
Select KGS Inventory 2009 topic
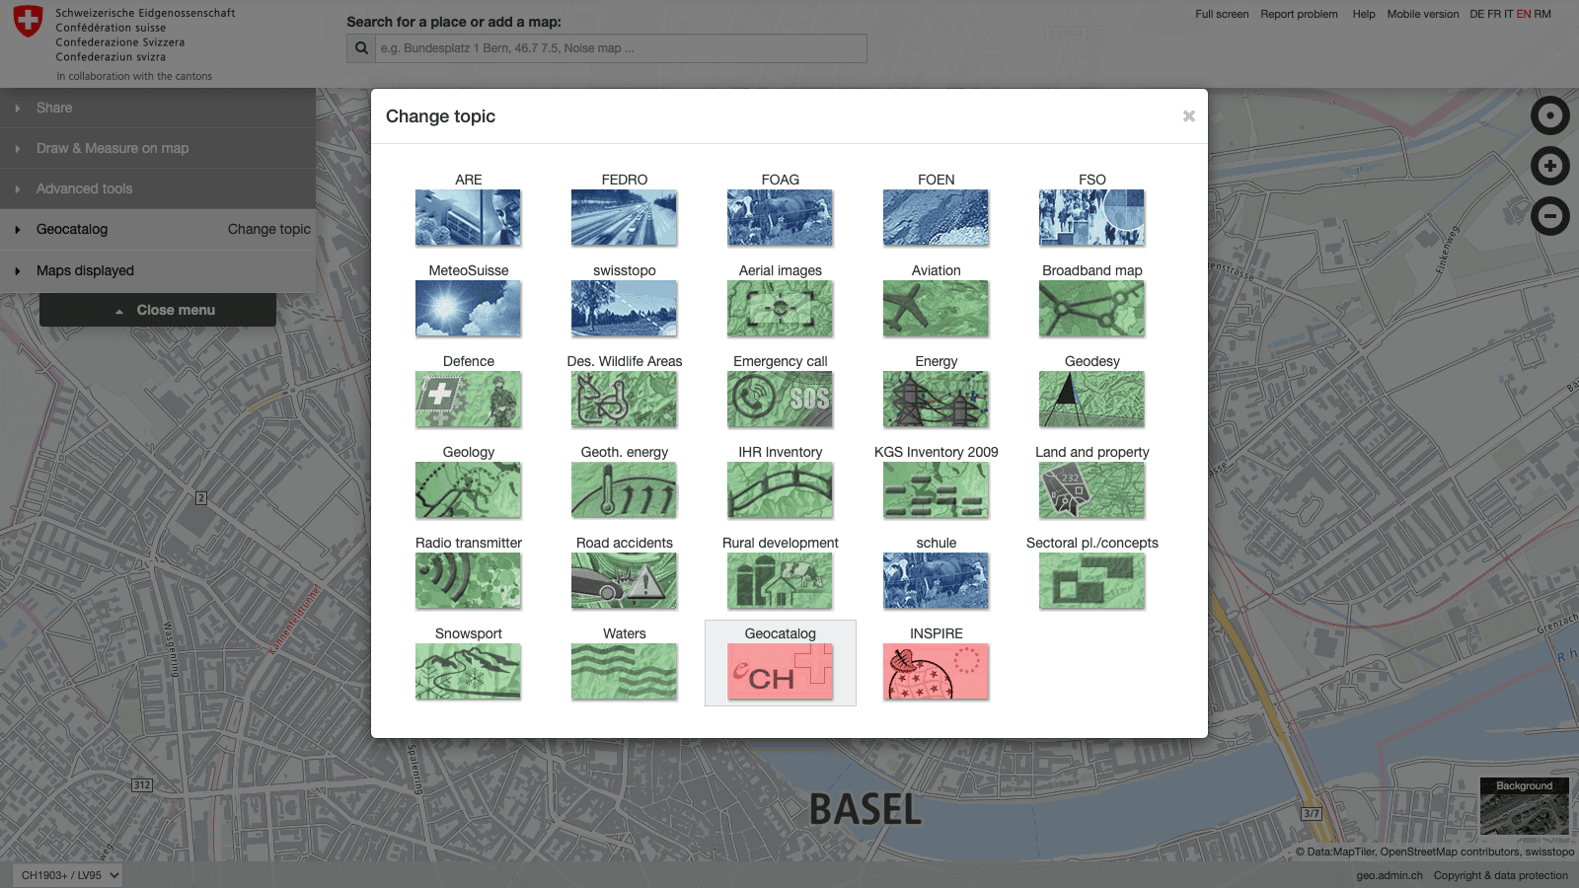point(936,489)
